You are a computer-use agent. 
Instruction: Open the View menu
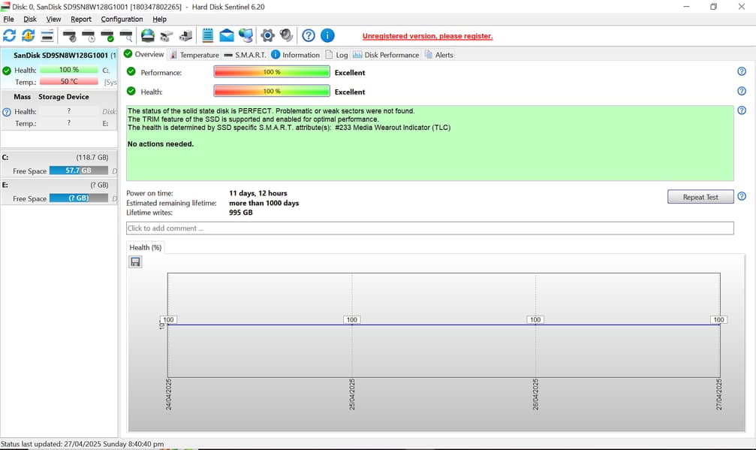(x=53, y=20)
